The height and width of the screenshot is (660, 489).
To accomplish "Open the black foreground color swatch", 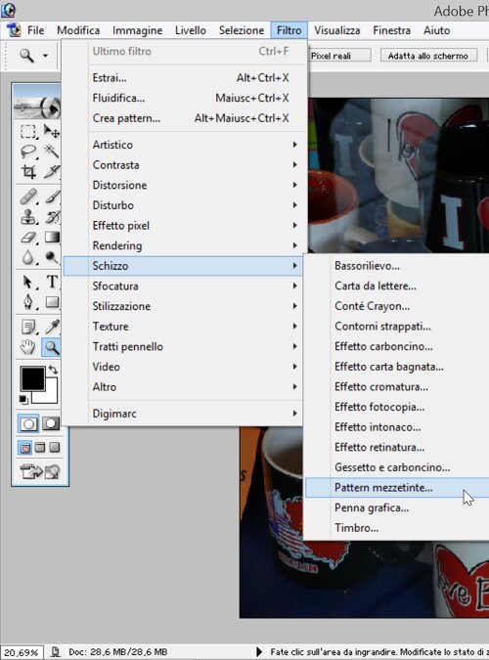I will coord(33,378).
